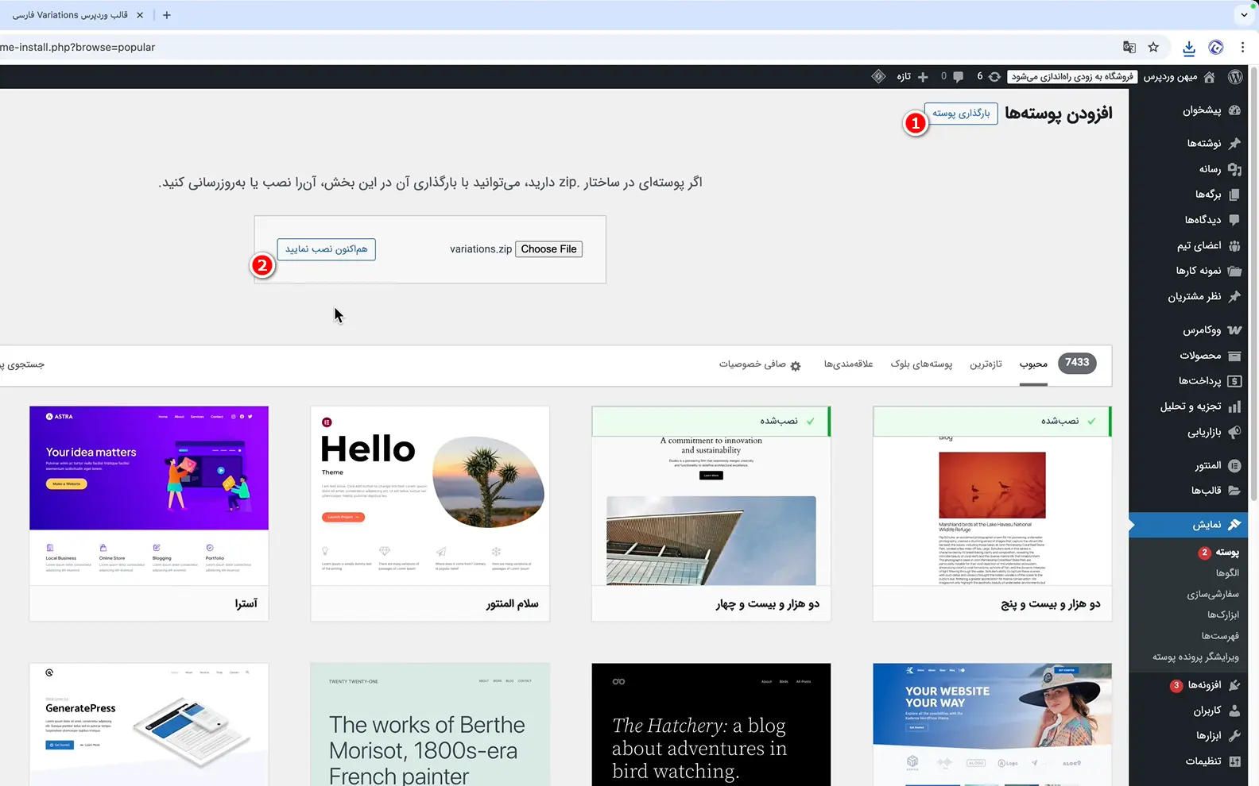Select the Twenty Twenty-Five theme thumbnail
1259x786 pixels.
992,495
